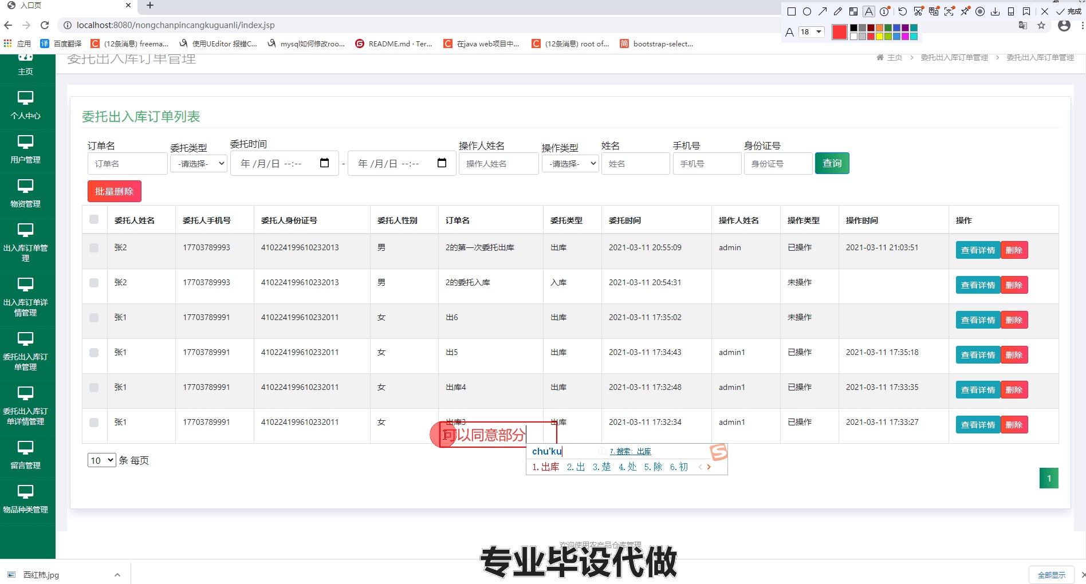This screenshot has width=1086, height=584.
Task: Open 物资管理 in the sidebar
Action: pyautogui.click(x=25, y=194)
